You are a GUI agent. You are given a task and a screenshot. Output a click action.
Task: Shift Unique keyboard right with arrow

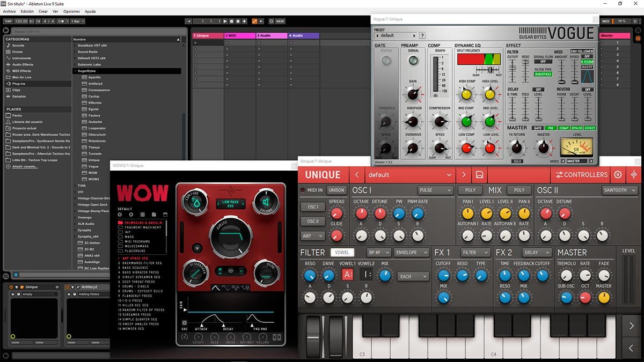(631, 326)
